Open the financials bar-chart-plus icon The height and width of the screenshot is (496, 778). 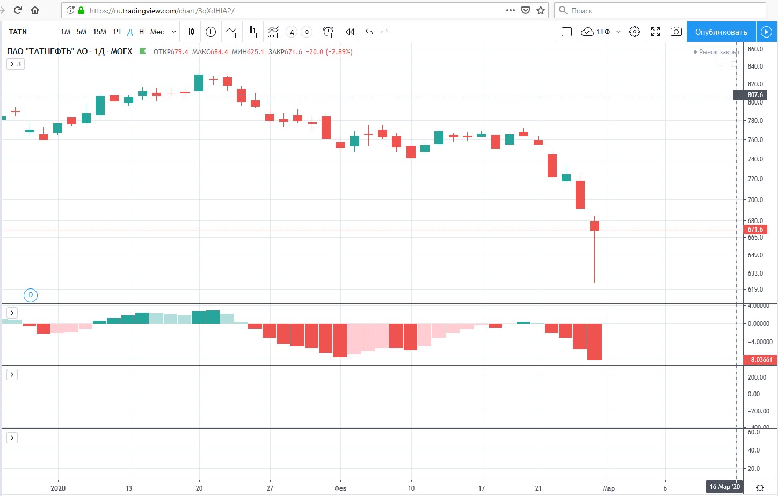253,32
